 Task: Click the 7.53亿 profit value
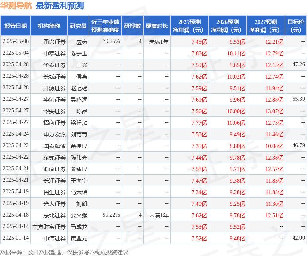[199, 227]
